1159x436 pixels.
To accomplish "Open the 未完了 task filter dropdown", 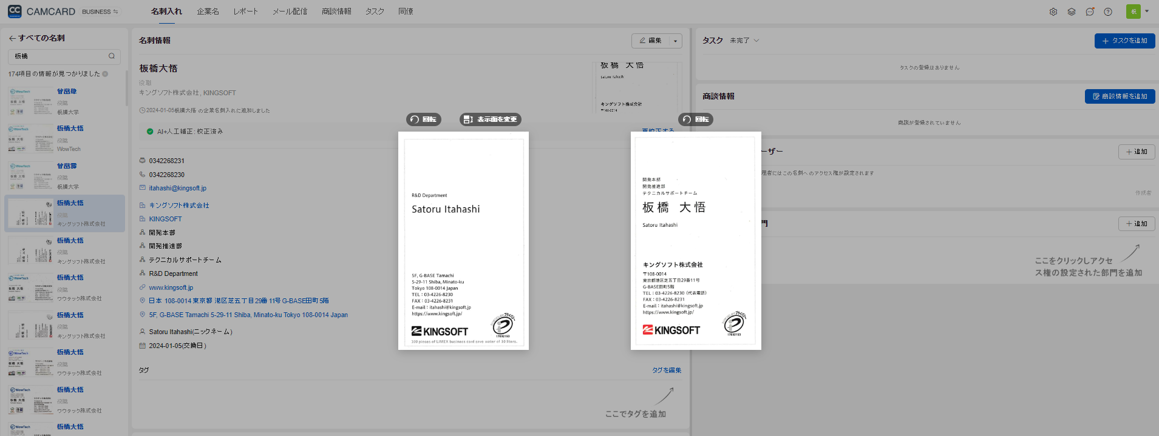I will point(744,41).
